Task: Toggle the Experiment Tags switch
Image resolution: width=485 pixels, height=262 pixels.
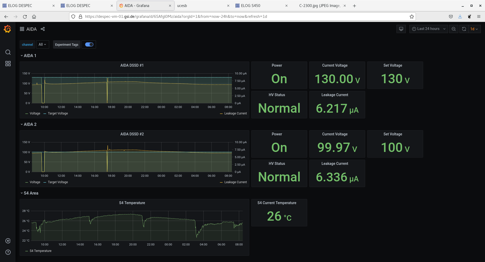Action: pos(89,44)
